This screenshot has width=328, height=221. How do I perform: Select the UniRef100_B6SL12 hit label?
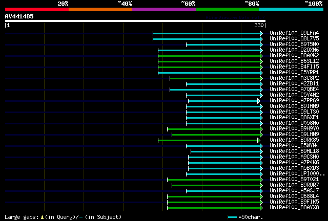coord(294,61)
